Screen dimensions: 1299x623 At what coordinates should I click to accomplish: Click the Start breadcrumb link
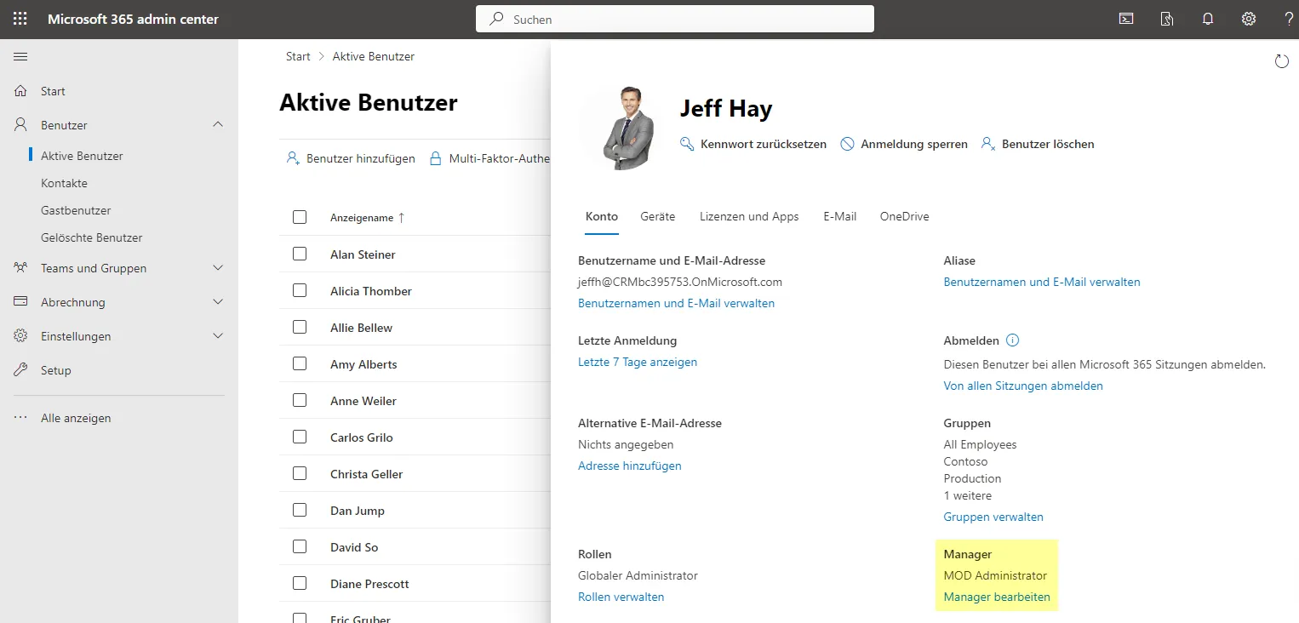pos(298,56)
